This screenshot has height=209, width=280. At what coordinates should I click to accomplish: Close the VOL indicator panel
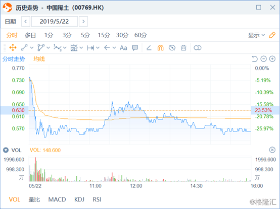point(272,150)
